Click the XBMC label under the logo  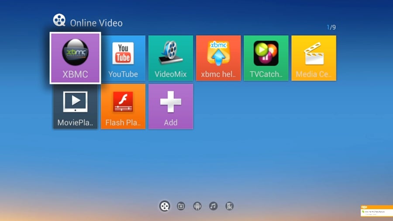pyautogui.click(x=75, y=74)
